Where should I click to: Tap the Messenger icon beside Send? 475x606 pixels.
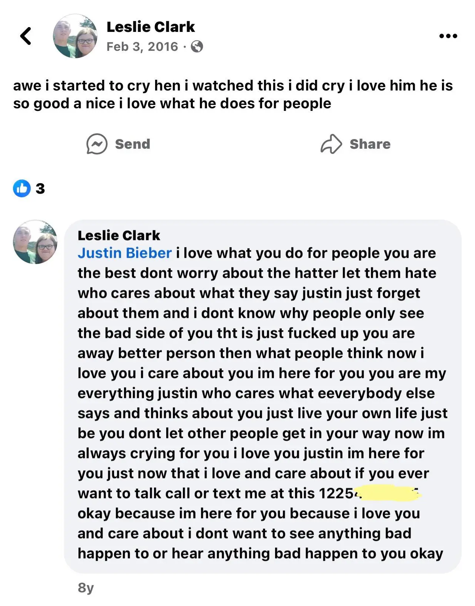[97, 144]
